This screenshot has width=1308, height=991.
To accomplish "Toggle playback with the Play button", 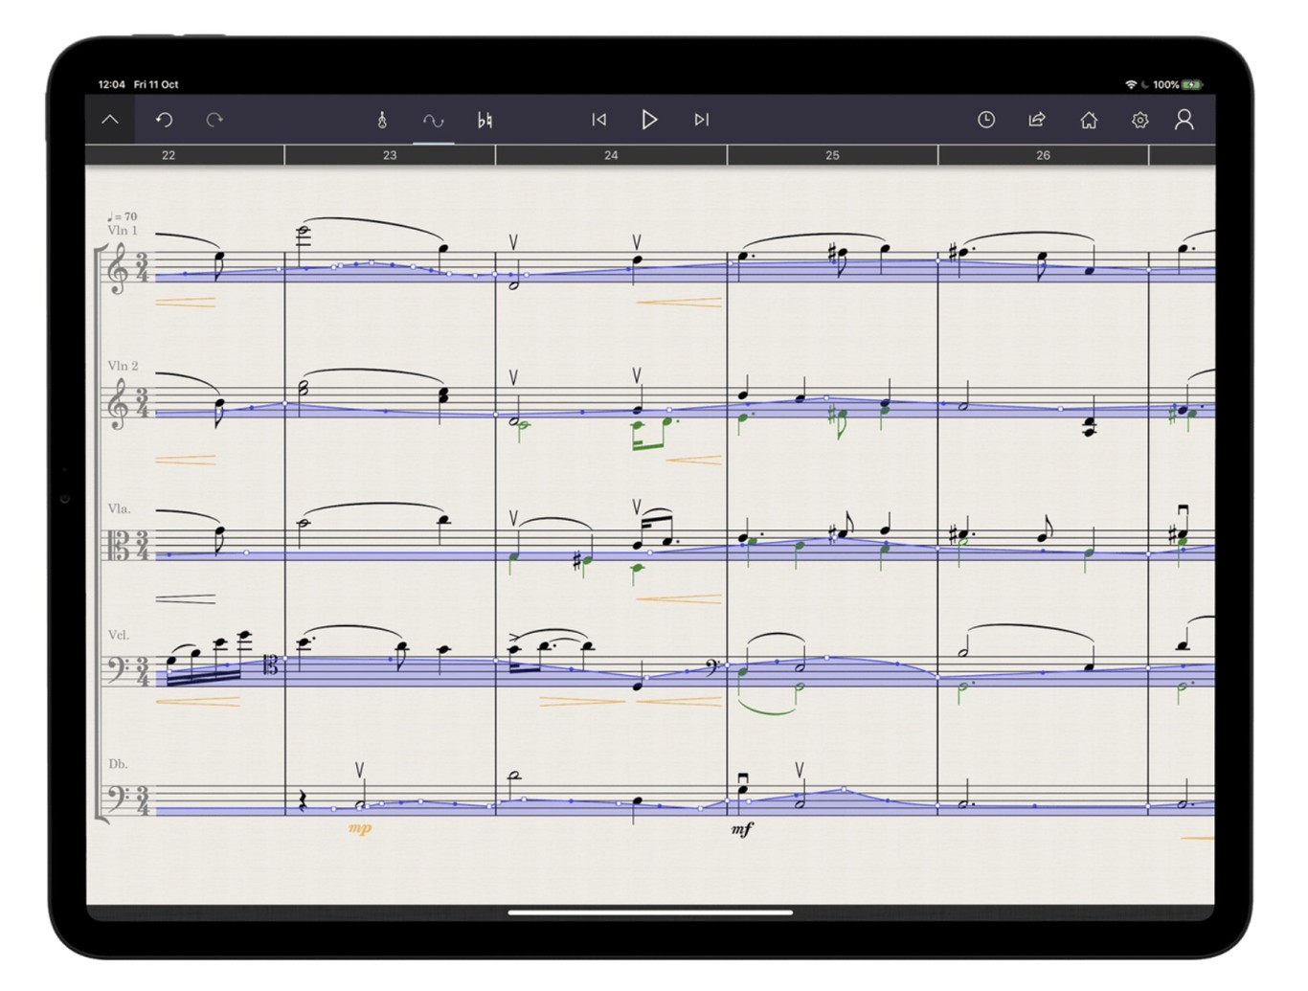I will click(x=650, y=119).
